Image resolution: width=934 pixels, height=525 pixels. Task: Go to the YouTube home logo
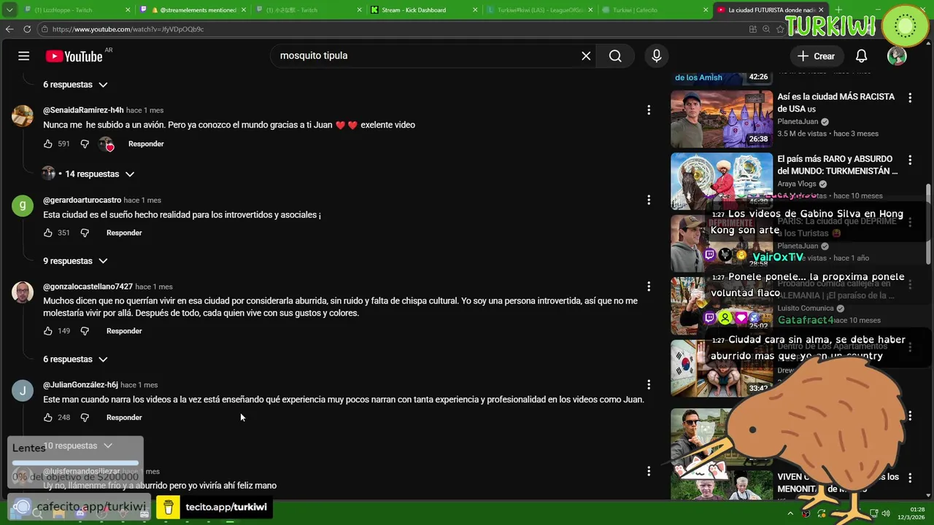[x=74, y=56]
